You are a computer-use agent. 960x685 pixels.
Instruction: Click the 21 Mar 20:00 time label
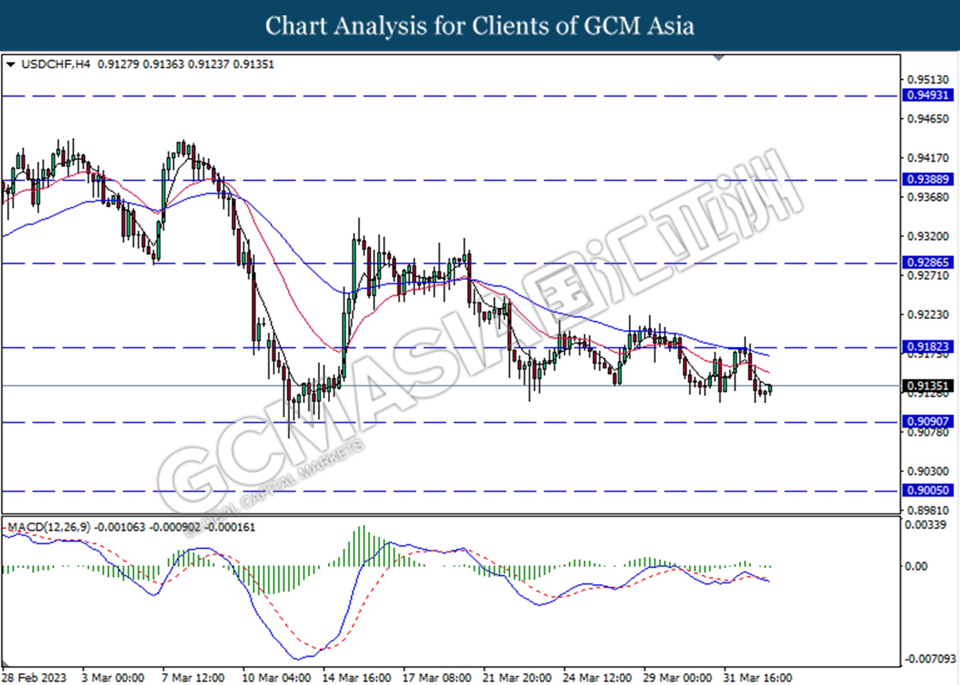517,678
